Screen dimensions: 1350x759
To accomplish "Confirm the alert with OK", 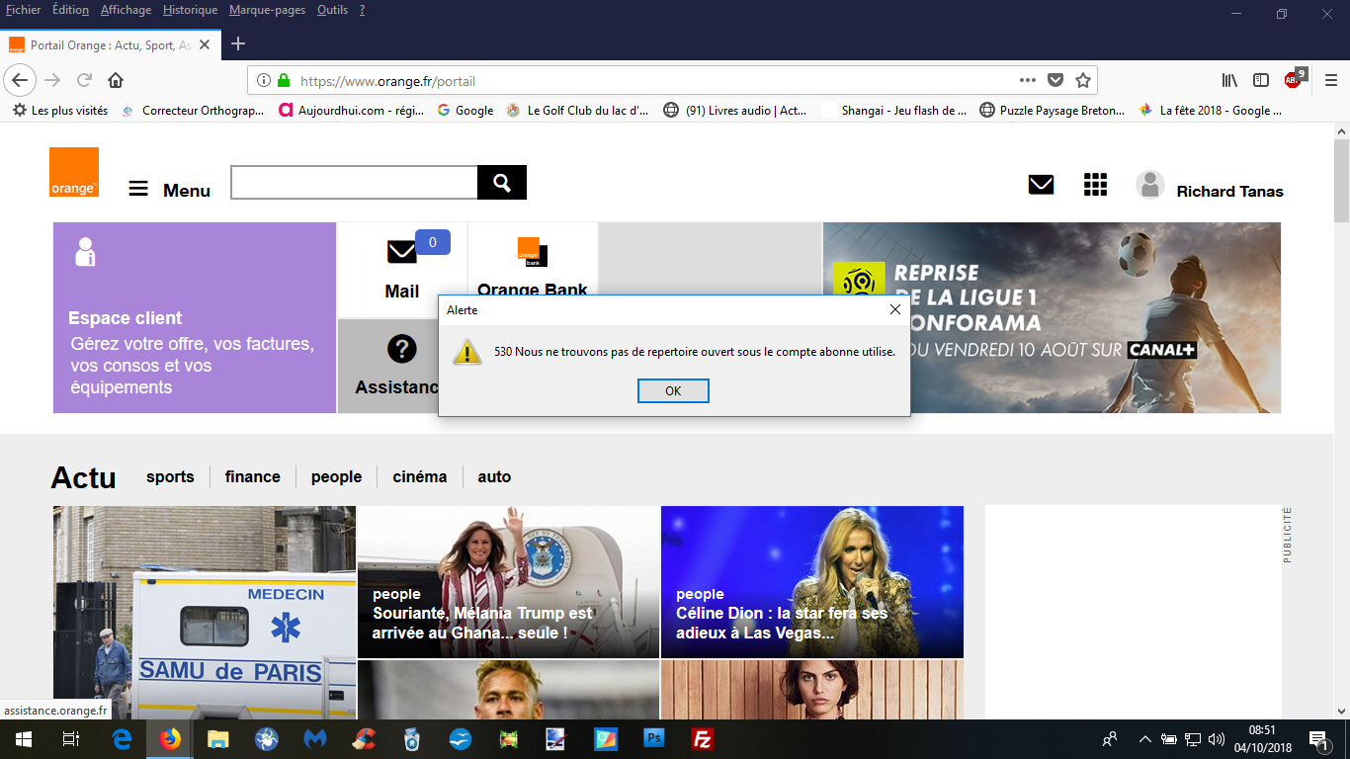I will [x=673, y=390].
